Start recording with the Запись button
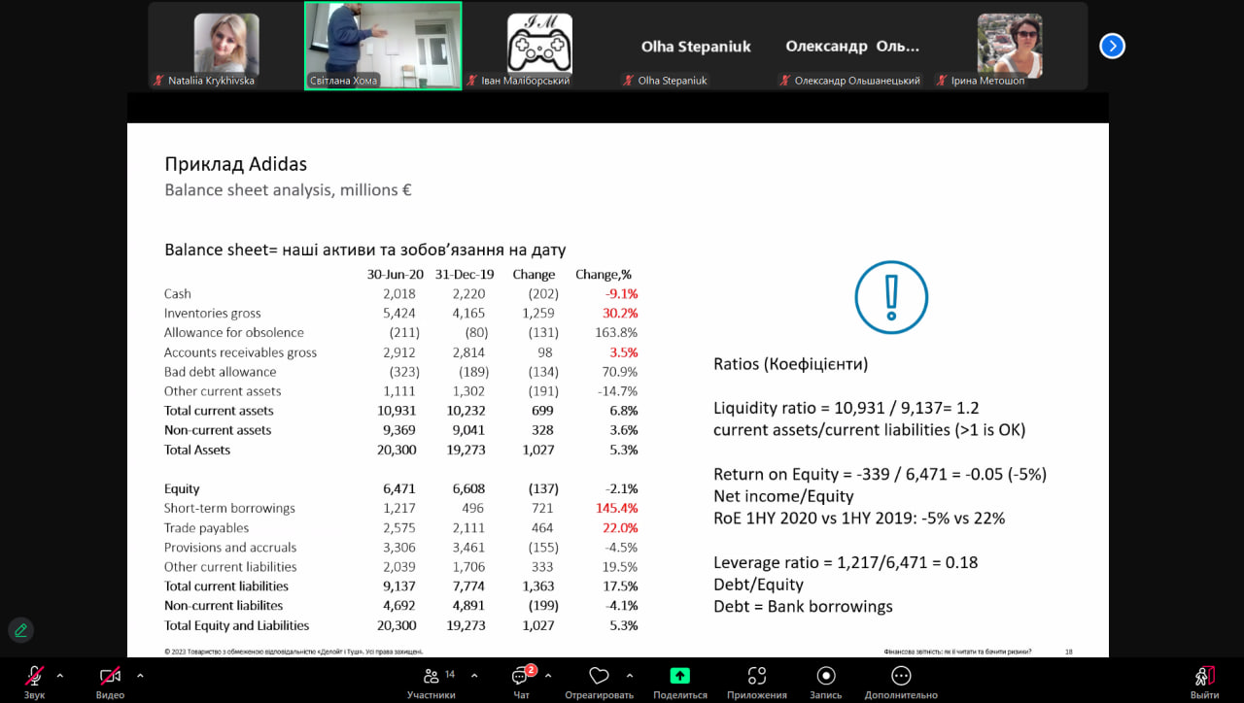The height and width of the screenshot is (703, 1244). click(826, 682)
